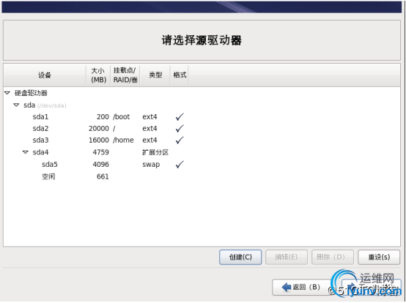Image resolution: width=406 pixels, height=303 pixels.
Task: Click the blue back arrow icon
Action: click(x=286, y=287)
